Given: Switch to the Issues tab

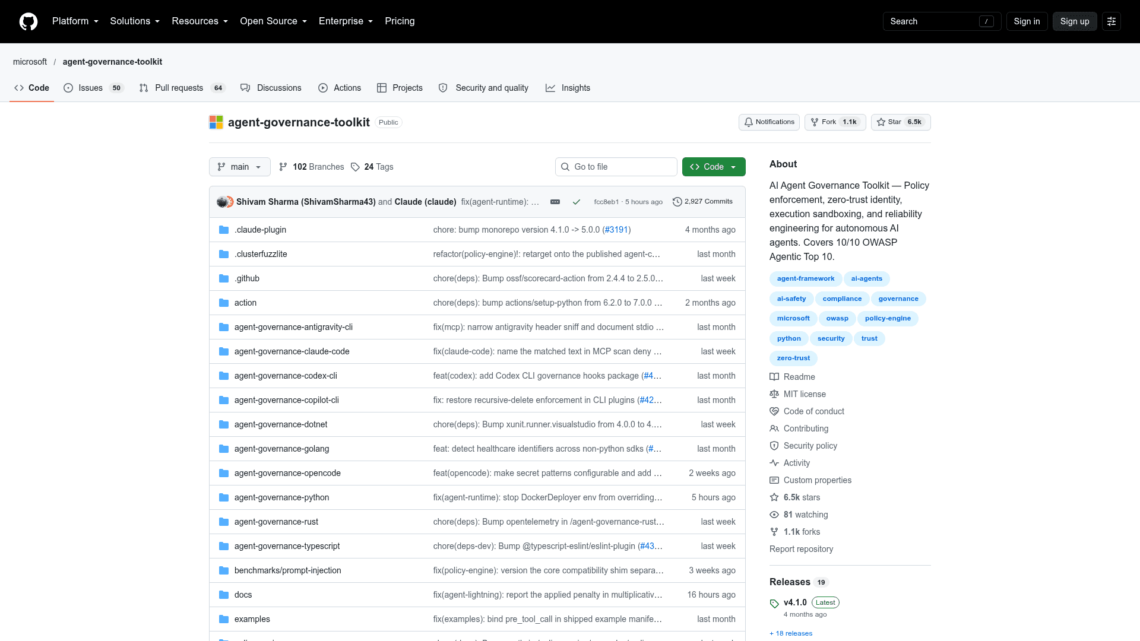Looking at the screenshot, I should click(x=93, y=88).
